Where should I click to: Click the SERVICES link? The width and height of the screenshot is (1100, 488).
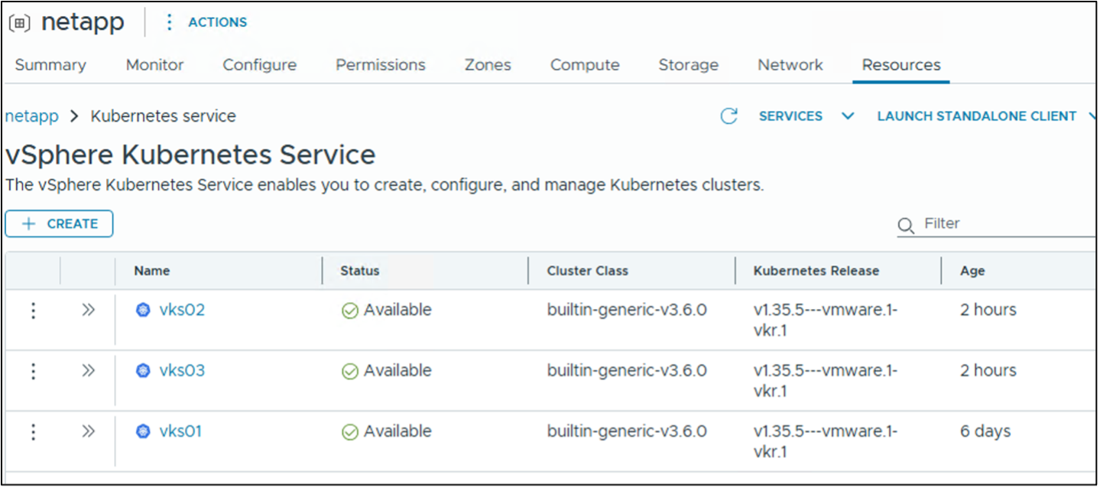[790, 116]
